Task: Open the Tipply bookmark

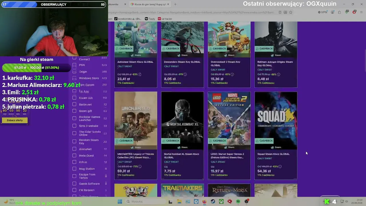Action: coord(150,19)
